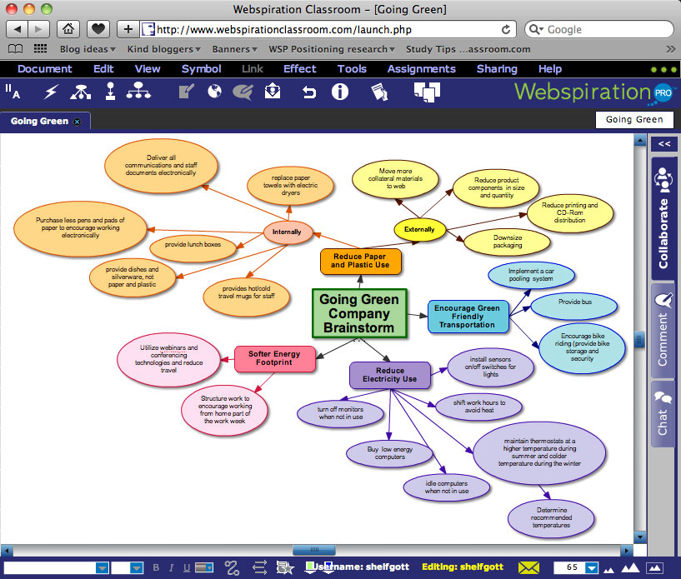Screen dimensions: 681x579
Task: Open the text color dropdown swatch
Action: 203,567
